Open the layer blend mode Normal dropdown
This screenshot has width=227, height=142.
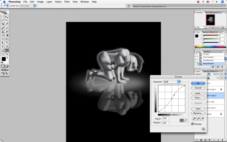click(202, 74)
